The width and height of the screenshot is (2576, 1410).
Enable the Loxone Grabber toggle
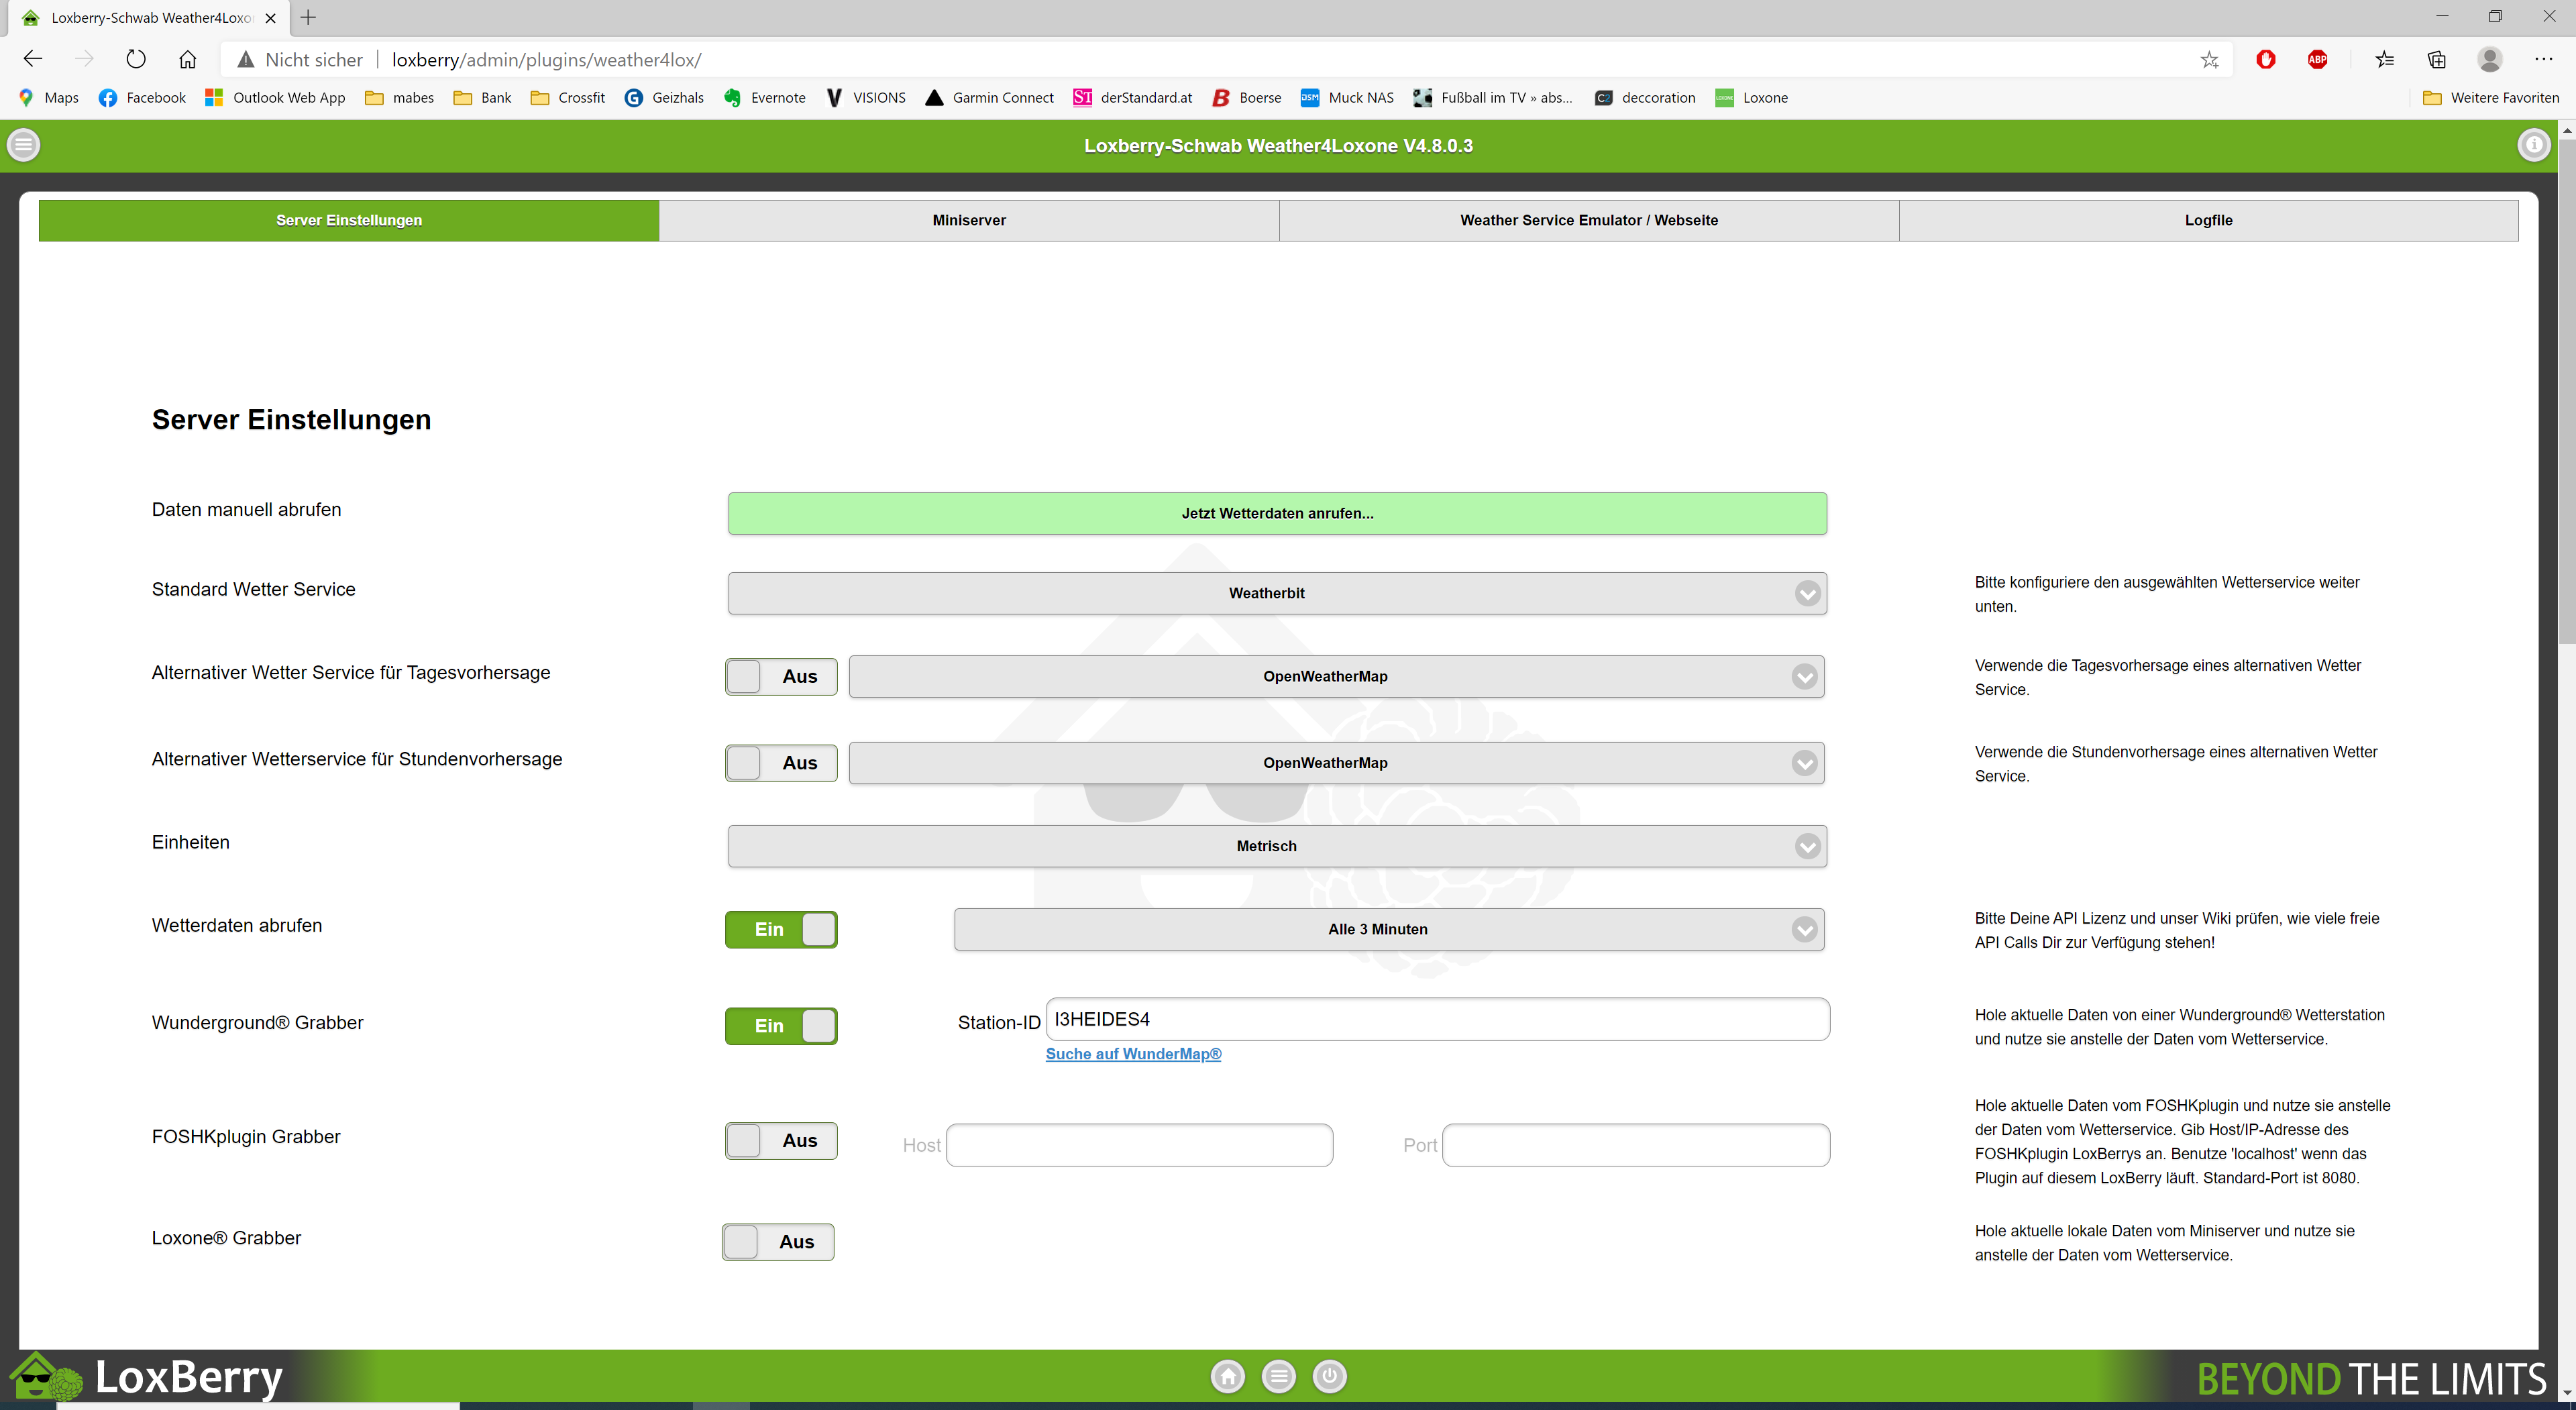778,1242
